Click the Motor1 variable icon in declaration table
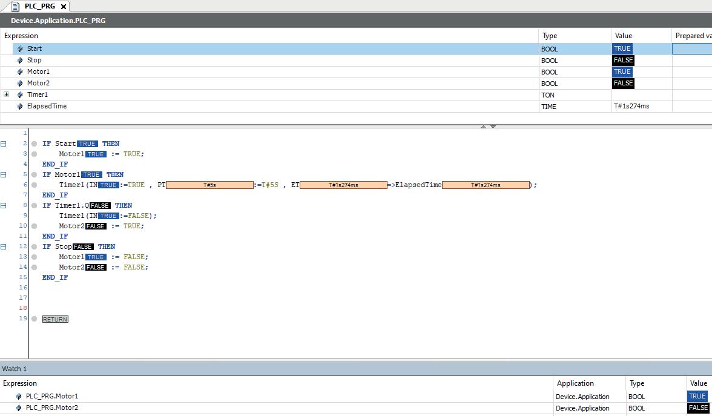 pyautogui.click(x=19, y=71)
